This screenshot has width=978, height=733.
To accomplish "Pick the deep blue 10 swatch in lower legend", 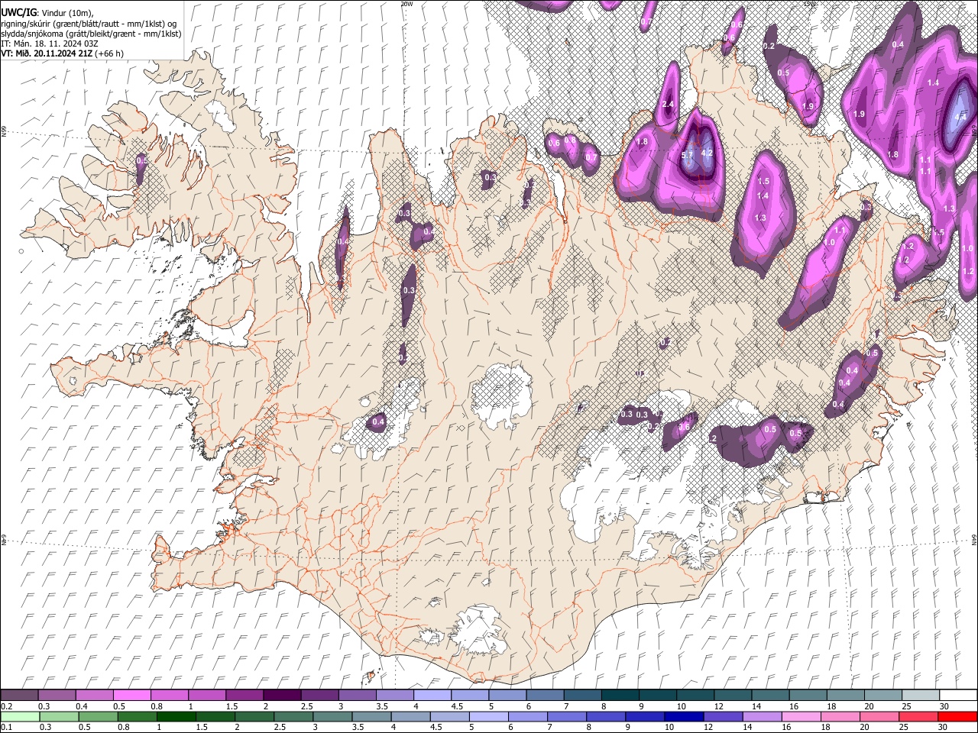I will point(683,716).
